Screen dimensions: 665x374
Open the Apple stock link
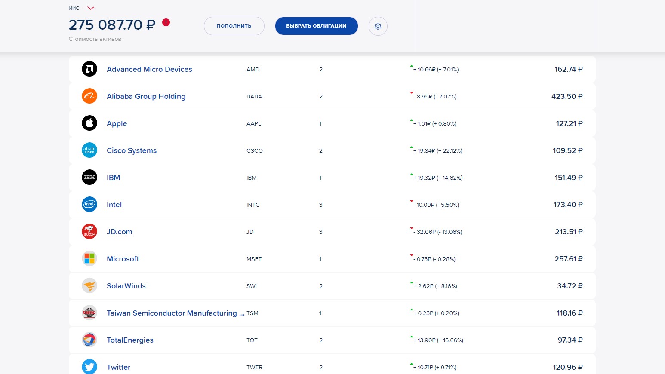(x=117, y=123)
